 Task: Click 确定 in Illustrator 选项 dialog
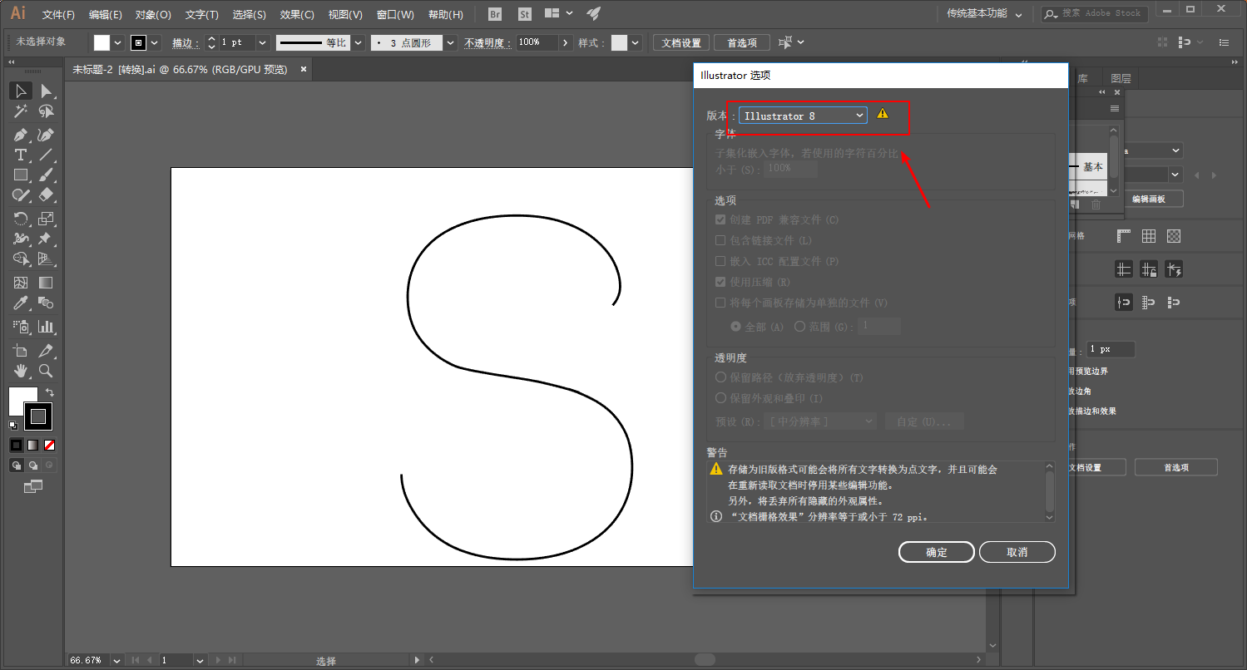[x=937, y=552]
